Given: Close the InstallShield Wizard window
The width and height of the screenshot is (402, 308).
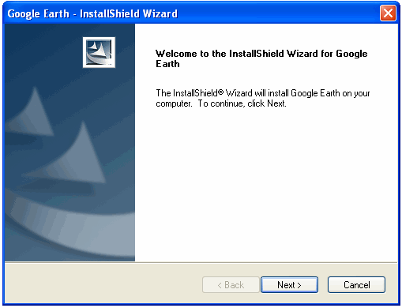Looking at the screenshot, I should [x=388, y=13].
